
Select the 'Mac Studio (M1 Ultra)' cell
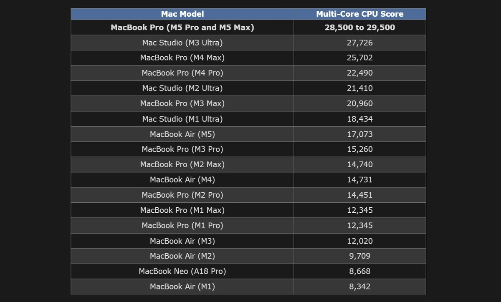tap(182, 119)
